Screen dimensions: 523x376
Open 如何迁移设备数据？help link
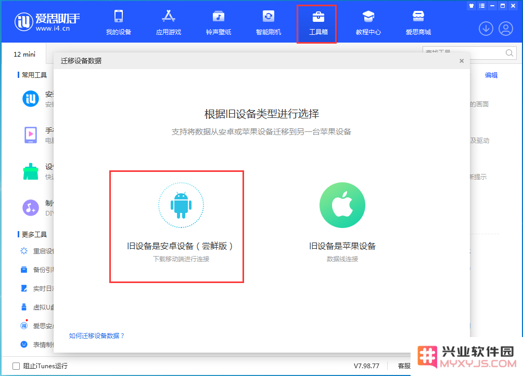click(x=97, y=335)
